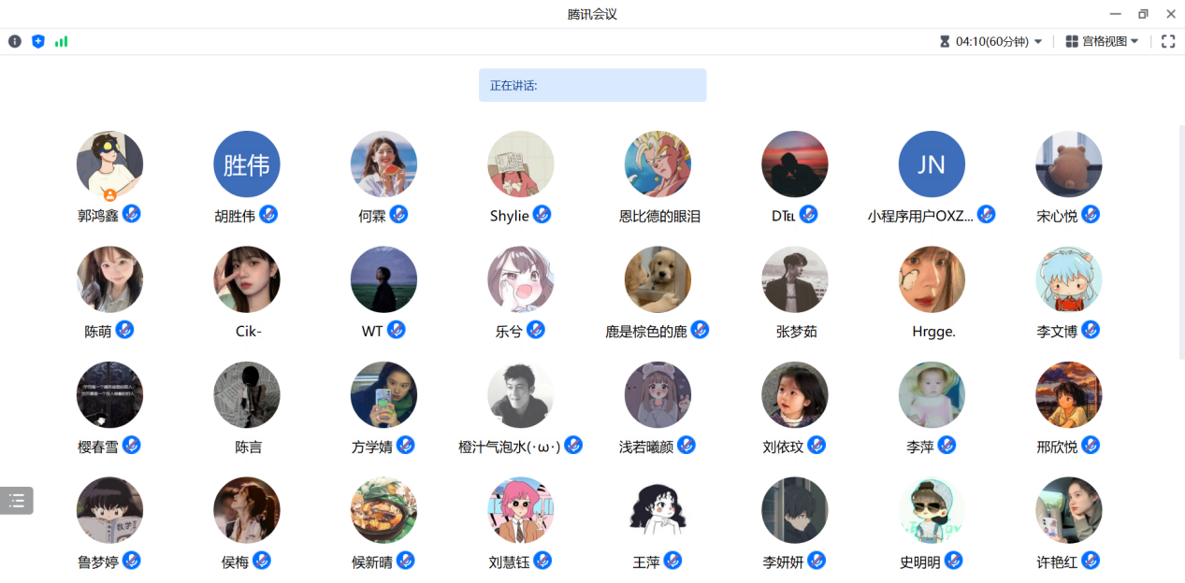Toggle the mic icon beside 郭鸿鑫
This screenshot has width=1185, height=583.
[x=132, y=214]
